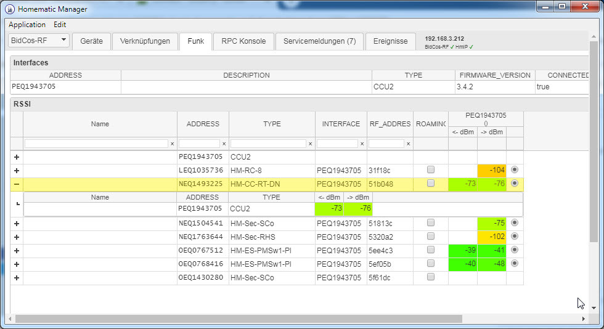Click the INTERFACE filter input field
This screenshot has height=329, width=604.
point(338,144)
